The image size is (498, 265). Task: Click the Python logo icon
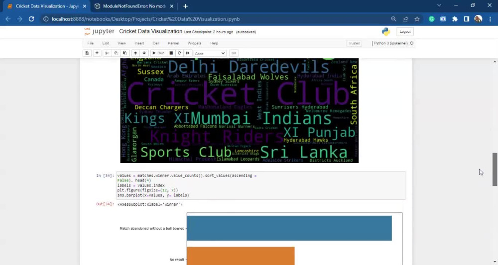[386, 31]
